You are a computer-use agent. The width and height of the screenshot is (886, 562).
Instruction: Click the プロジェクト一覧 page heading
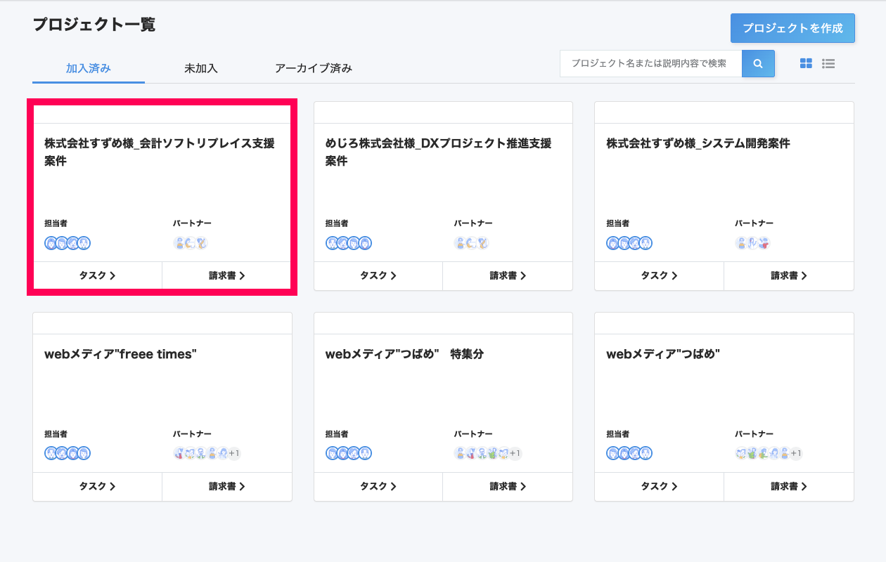pos(94,25)
